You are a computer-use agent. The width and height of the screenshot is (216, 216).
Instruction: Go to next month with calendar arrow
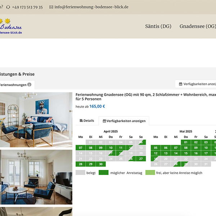(x=215, y=131)
